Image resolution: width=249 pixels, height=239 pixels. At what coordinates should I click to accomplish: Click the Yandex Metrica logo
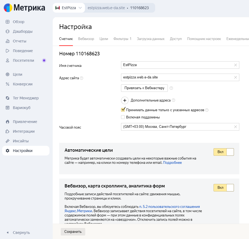24,8
